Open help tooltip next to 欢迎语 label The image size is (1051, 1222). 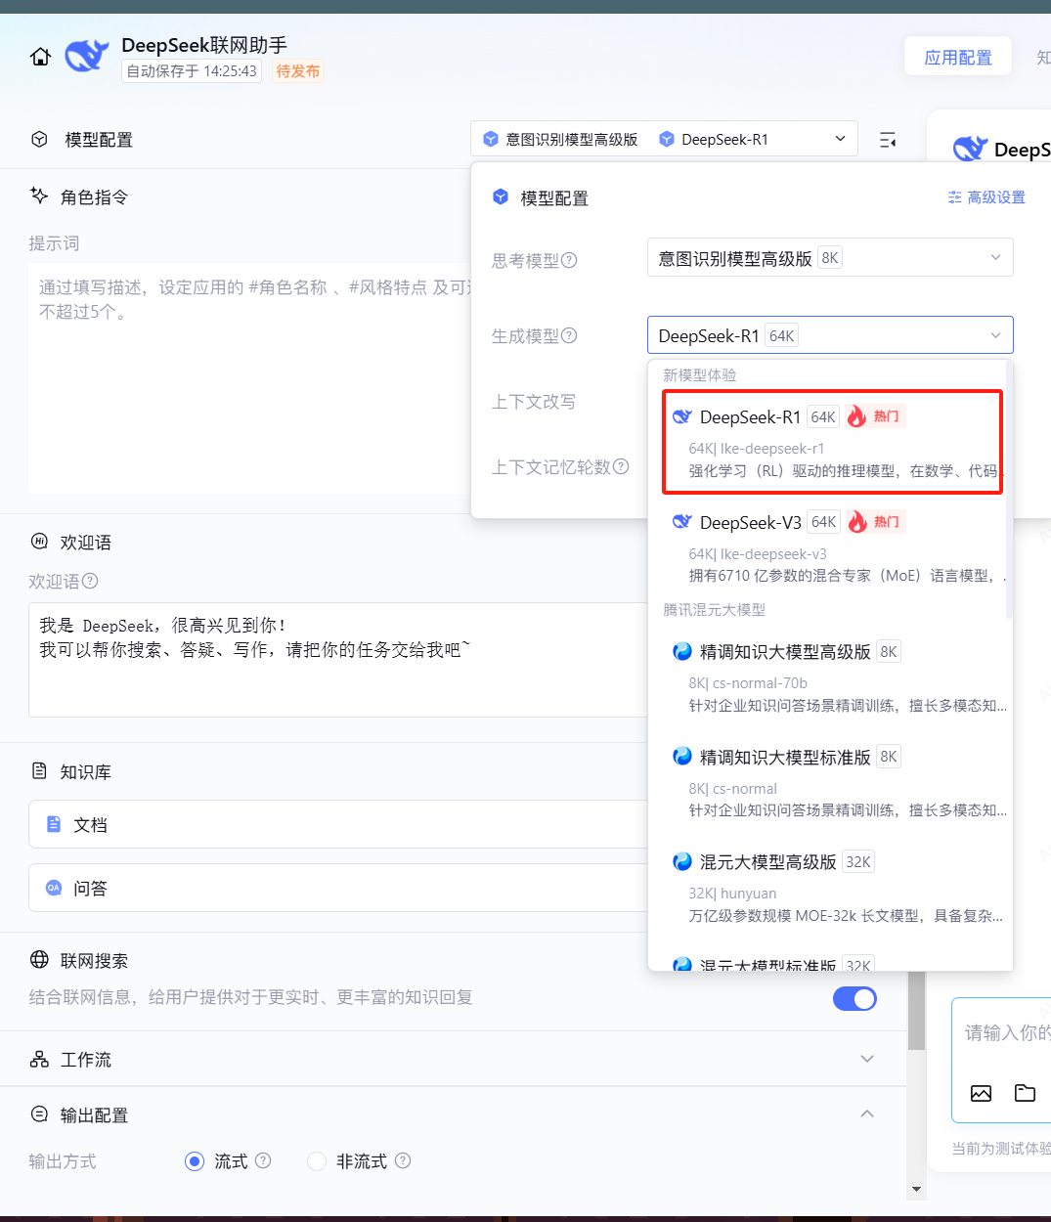pos(90,581)
